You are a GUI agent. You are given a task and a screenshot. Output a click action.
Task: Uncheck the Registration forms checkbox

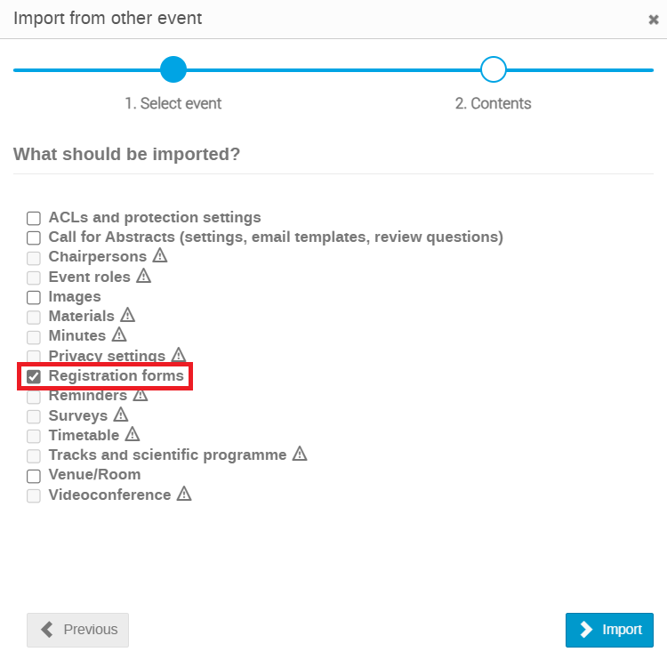click(x=34, y=376)
